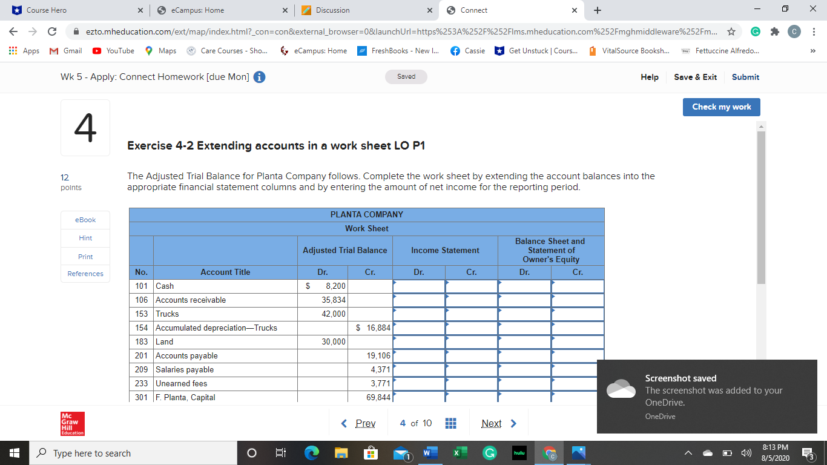Viewport: 827px width, 465px height.
Task: Reload the page with refresh icon
Action: click(53, 31)
